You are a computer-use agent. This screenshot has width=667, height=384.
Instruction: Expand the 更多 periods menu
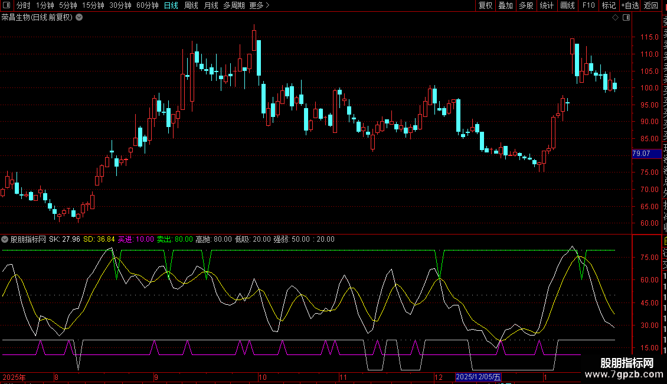tap(259, 5)
